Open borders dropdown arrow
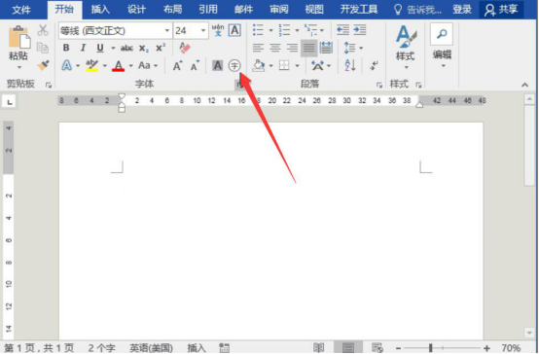This screenshot has height=354, width=539. click(x=297, y=65)
